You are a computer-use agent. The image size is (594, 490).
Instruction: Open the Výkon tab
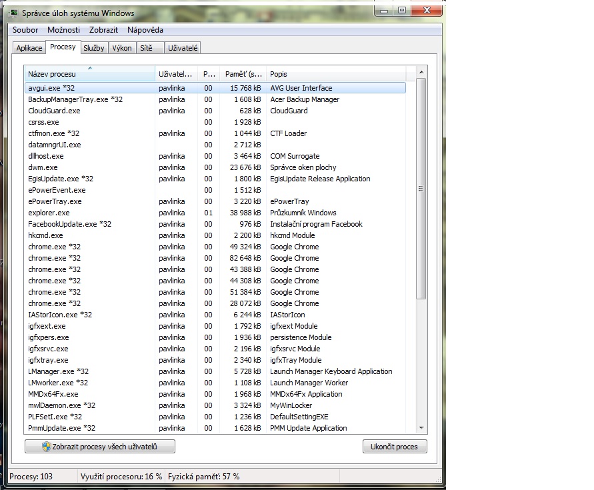pos(122,48)
